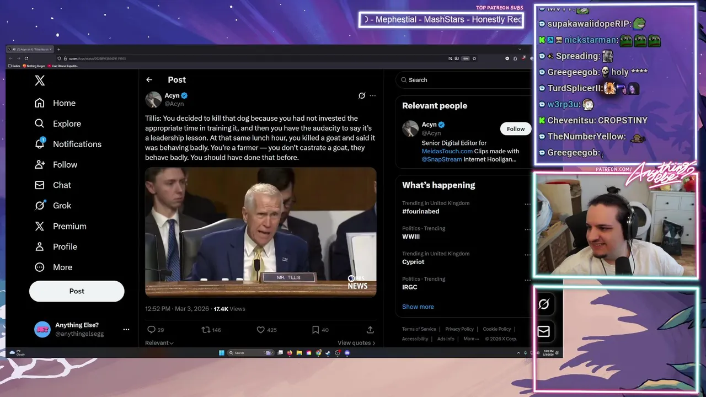Viewport: 706px width, 397px height.
Task: Click Show more under trends
Action: (x=418, y=307)
